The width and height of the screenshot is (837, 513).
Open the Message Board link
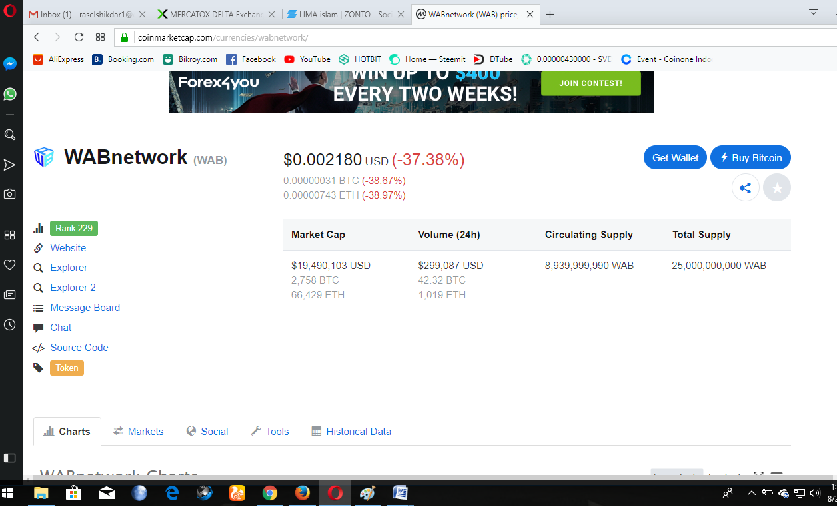pos(85,308)
